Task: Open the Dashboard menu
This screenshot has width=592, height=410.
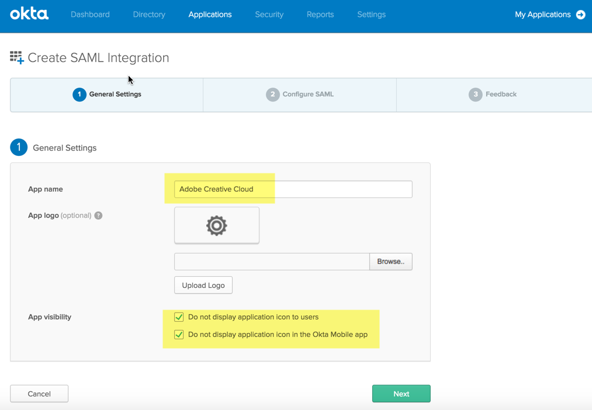Action: 90,15
